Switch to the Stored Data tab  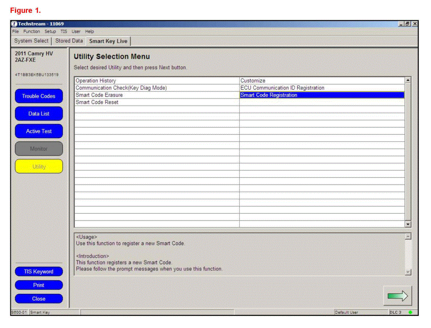[69, 41]
